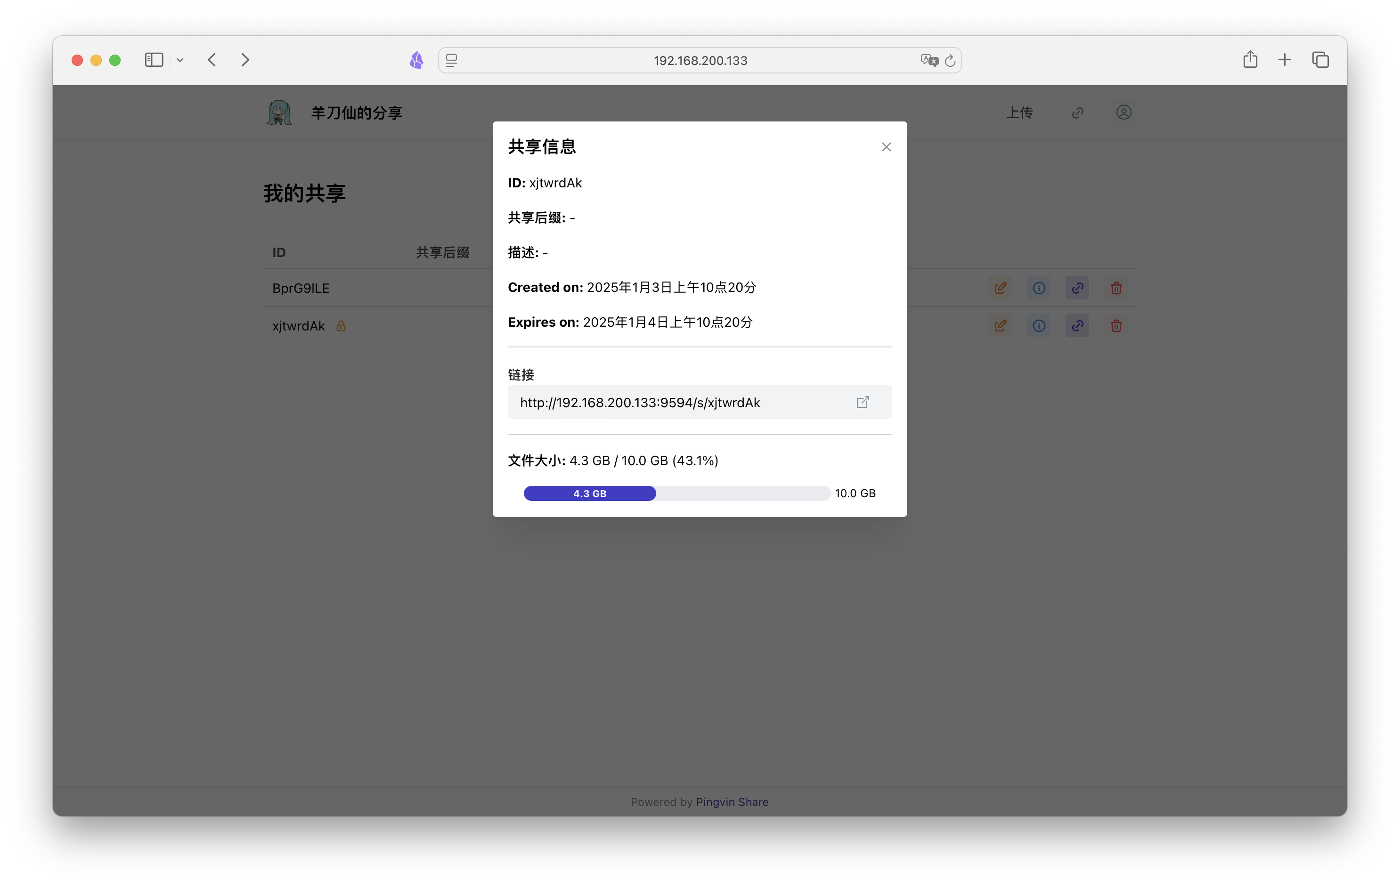Go back in Safari
Viewport: 1400px width, 886px height.
212,60
